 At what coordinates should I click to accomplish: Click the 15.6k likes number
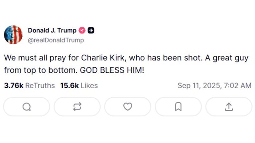[69, 86]
